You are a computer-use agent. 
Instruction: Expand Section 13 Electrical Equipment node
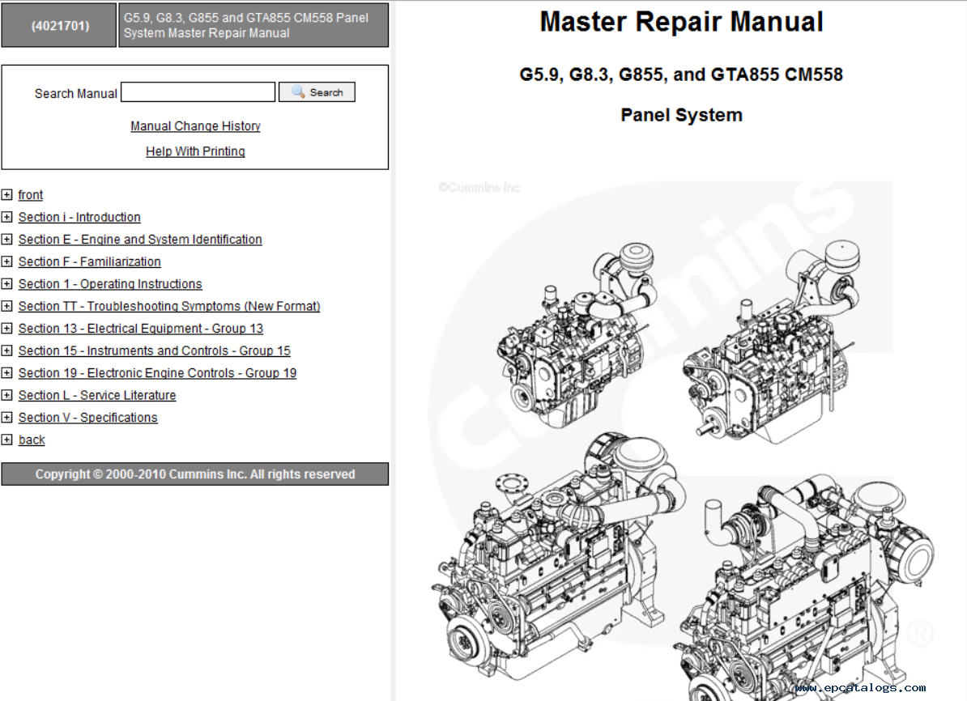(x=6, y=328)
